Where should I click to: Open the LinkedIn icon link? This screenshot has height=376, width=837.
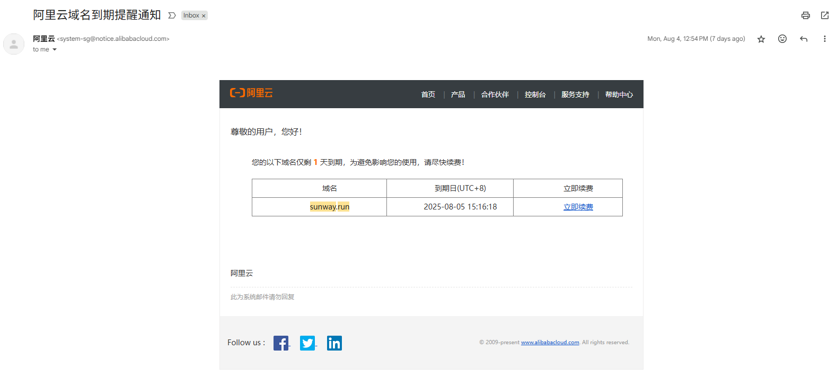334,343
